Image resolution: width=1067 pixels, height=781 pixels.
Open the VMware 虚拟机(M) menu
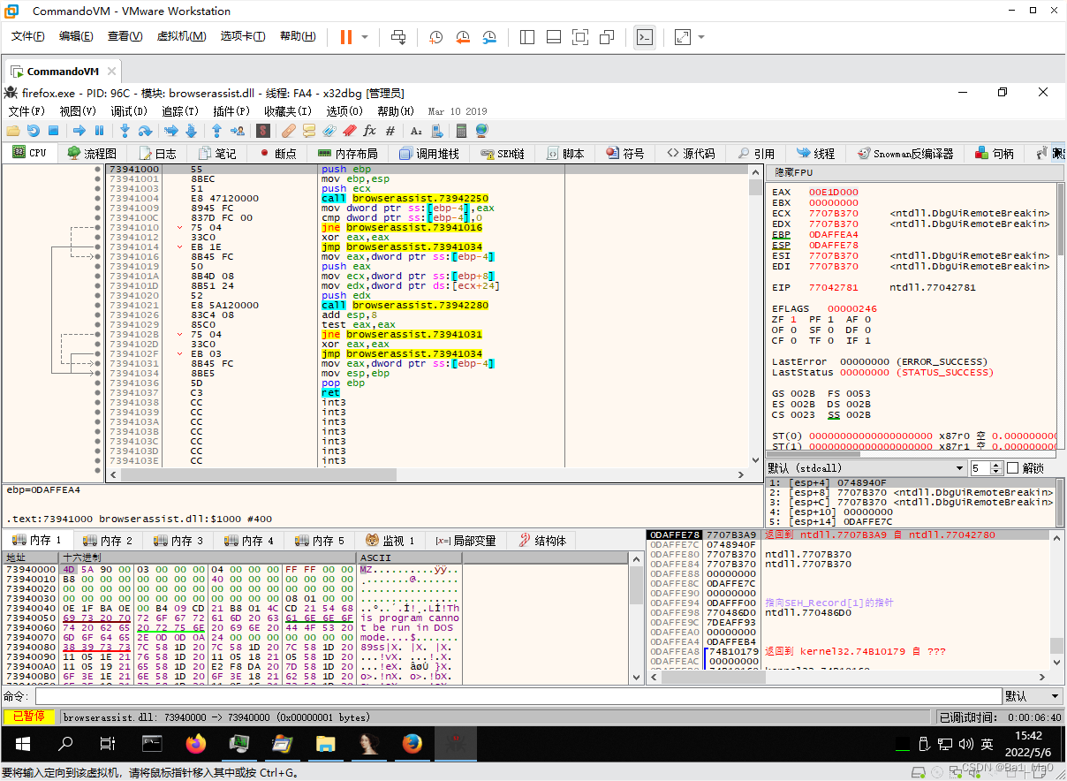[x=181, y=36]
